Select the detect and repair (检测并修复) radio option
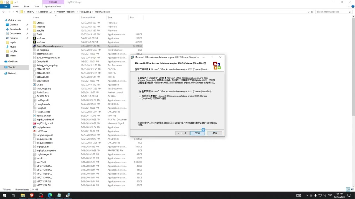 click(140, 97)
